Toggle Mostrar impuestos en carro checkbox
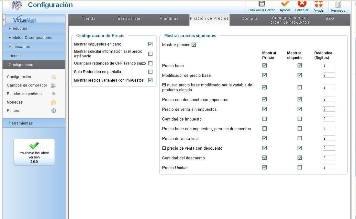Screen dimensions: 356x219 click(150, 44)
